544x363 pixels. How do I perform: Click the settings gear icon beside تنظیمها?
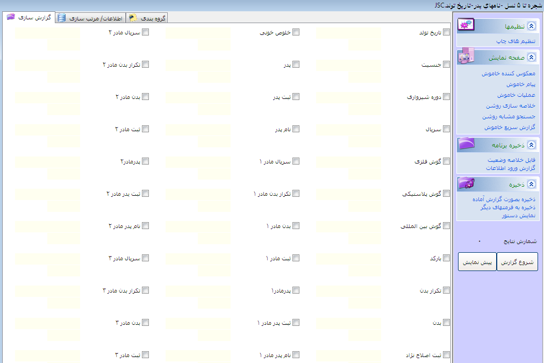point(466,25)
